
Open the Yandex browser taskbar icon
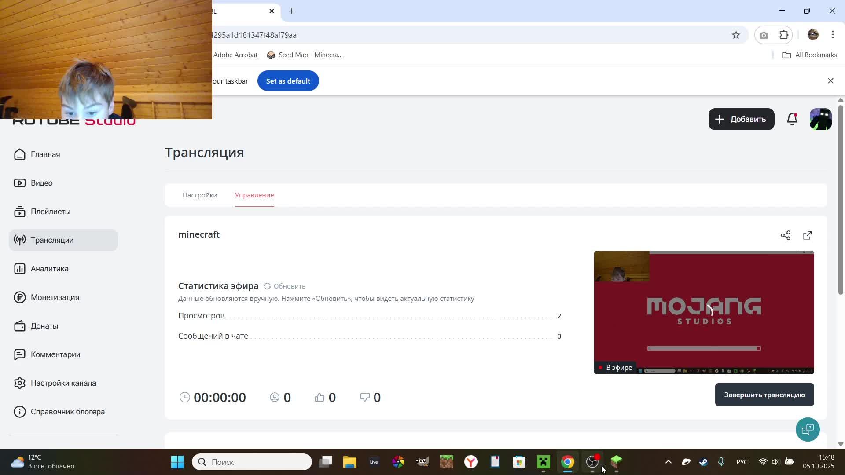[x=471, y=462]
